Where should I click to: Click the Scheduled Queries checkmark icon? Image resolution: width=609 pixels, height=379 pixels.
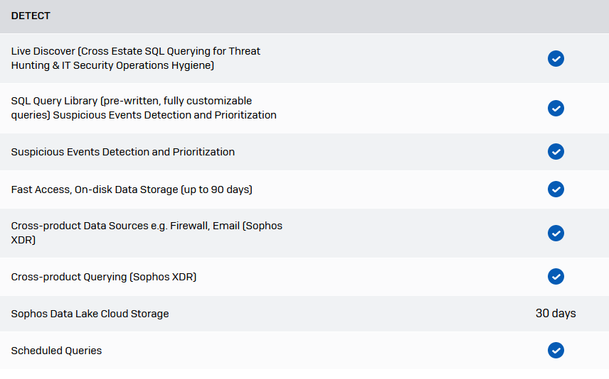point(556,351)
